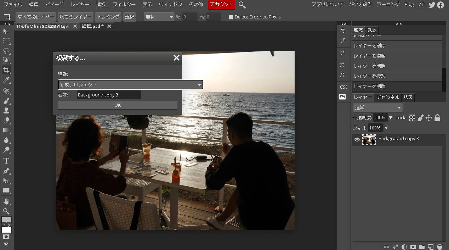Open the フィルター menu
Image resolution: width=449 pixels, height=250 pixels.
pos(124,5)
